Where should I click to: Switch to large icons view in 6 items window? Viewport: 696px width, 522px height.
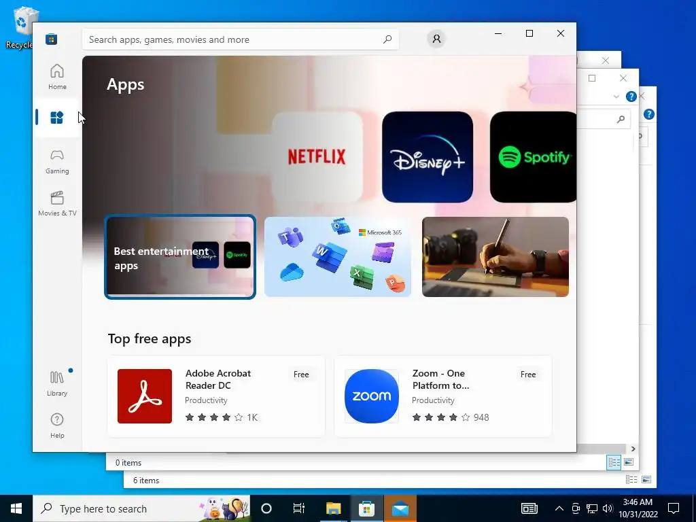(646, 480)
